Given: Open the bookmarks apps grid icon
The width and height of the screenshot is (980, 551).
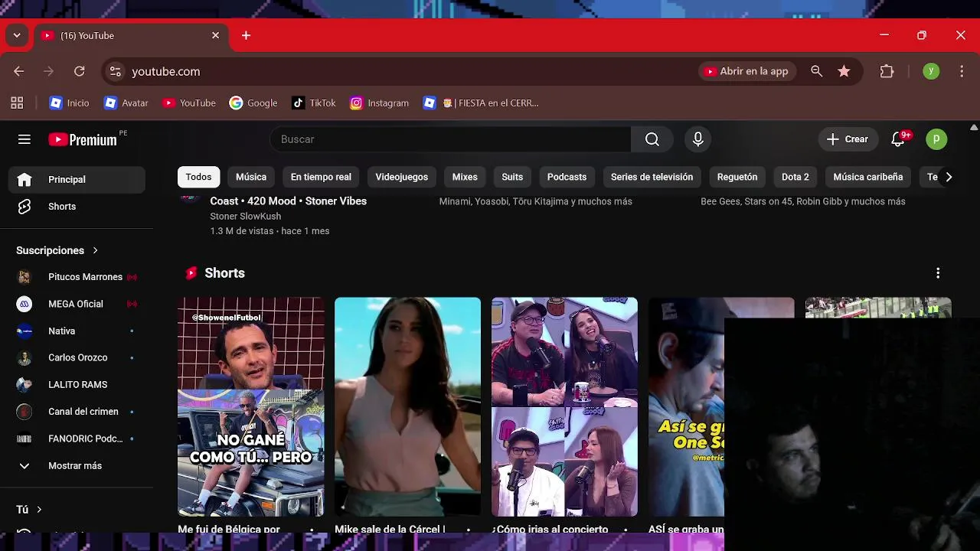Looking at the screenshot, I should coord(17,103).
